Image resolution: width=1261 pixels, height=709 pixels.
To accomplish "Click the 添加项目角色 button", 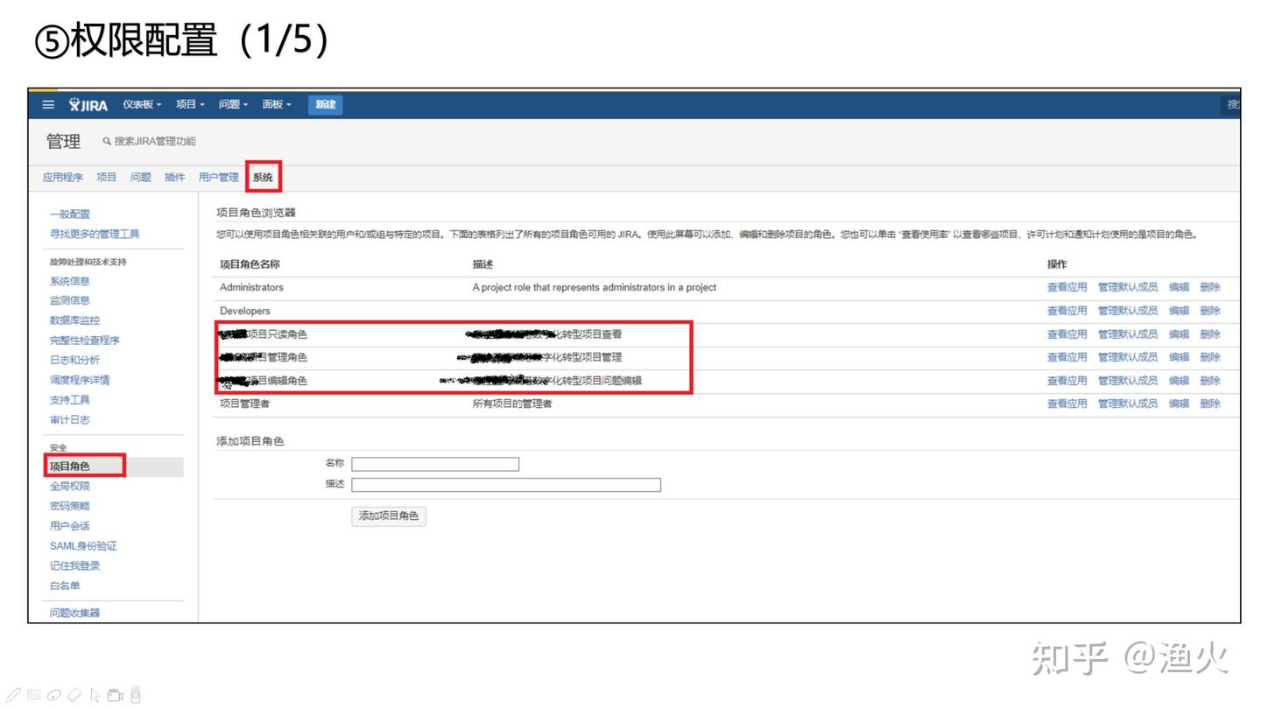I will [x=389, y=516].
